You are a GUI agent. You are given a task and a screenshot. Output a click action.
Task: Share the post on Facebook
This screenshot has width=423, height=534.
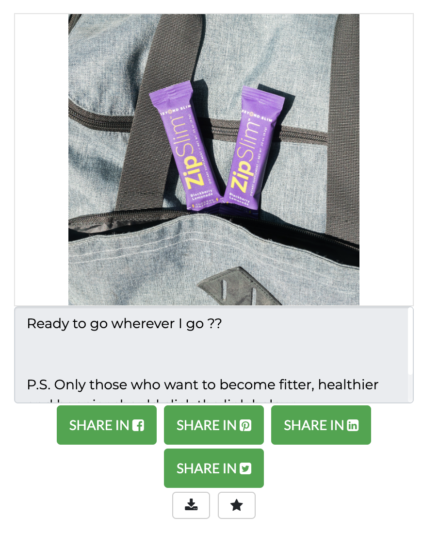tap(107, 425)
